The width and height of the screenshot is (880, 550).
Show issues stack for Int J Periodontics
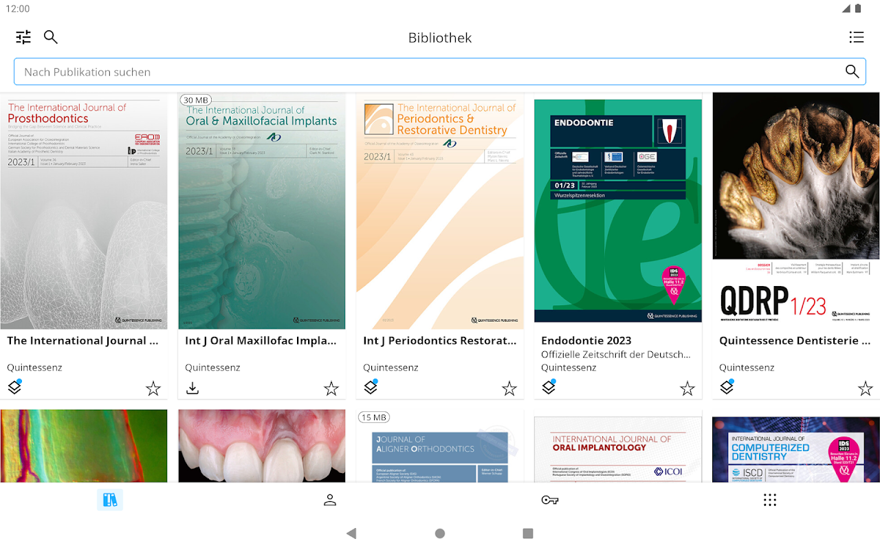tap(371, 387)
